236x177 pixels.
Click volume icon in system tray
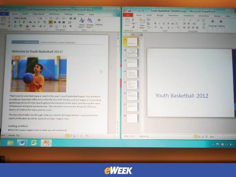231,145
